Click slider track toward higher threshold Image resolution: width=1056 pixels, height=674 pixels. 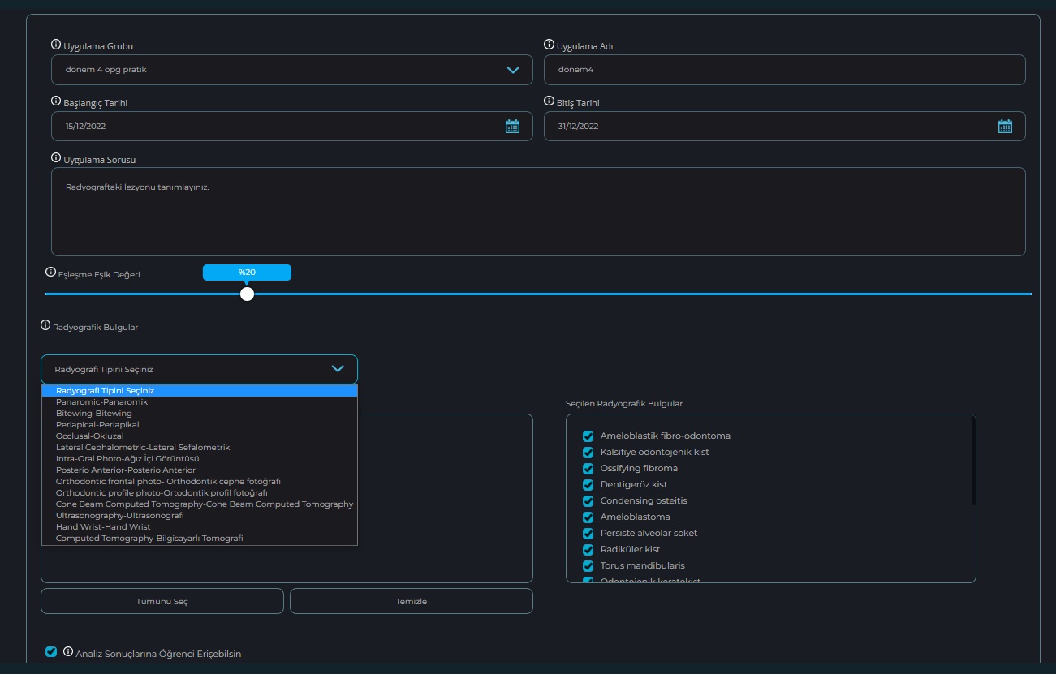click(x=641, y=294)
